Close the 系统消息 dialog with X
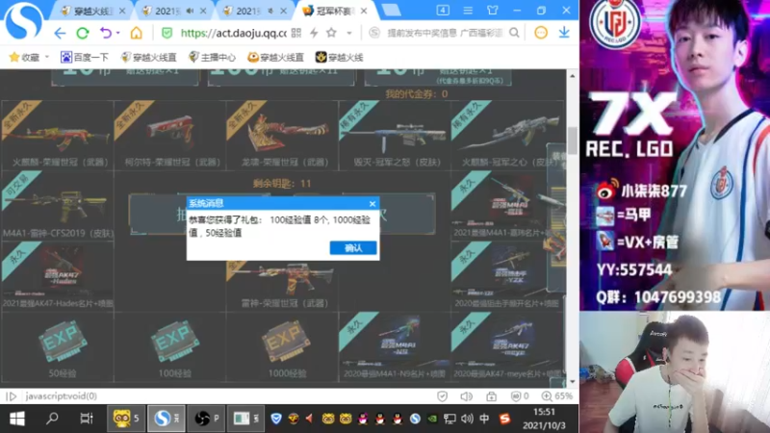The height and width of the screenshot is (433, 770). [x=372, y=203]
